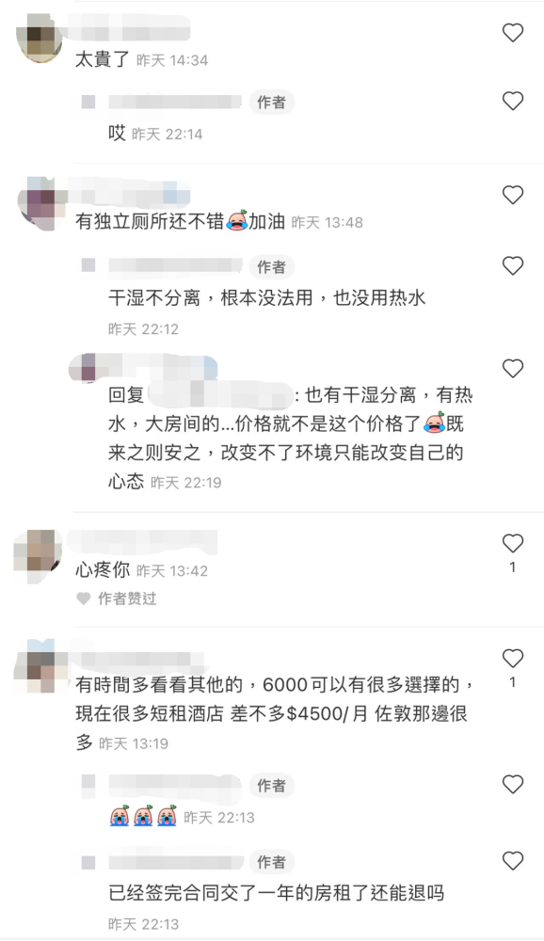Tap the comment text "太貴了" to reply
The height and width of the screenshot is (941, 544).
103,59
